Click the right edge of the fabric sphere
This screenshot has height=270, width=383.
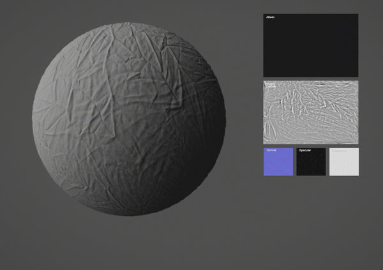(x=225, y=119)
